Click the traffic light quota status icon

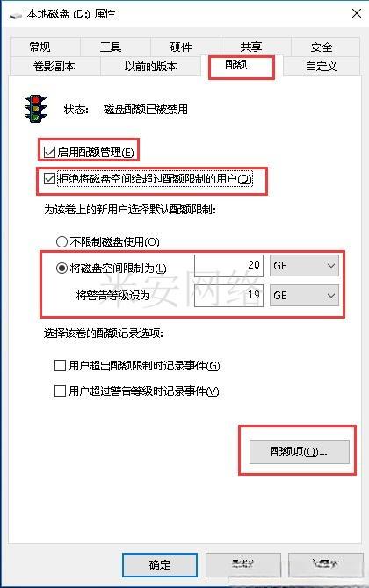click(35, 109)
